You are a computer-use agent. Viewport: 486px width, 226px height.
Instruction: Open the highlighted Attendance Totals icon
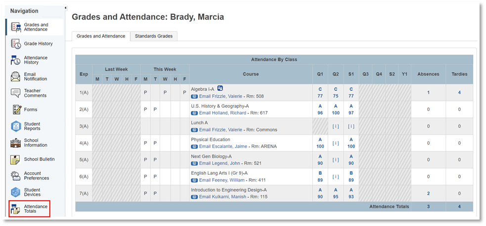point(15,209)
